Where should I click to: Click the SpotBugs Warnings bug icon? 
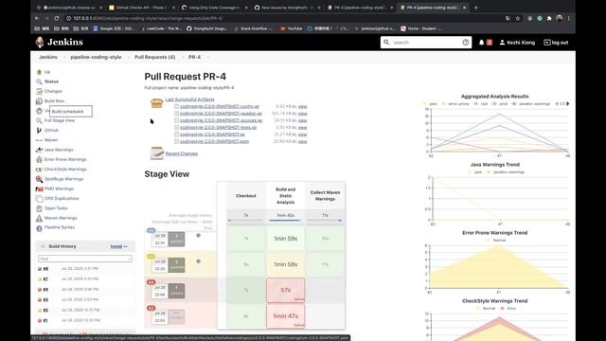39,179
